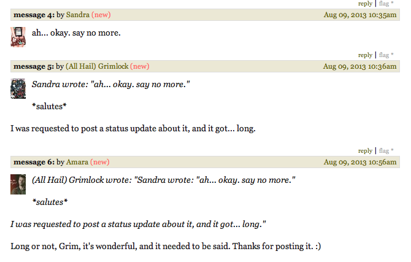Reply to Grimlock's message 5
Image resolution: width=411 pixels, height=262 pixels.
(365, 150)
